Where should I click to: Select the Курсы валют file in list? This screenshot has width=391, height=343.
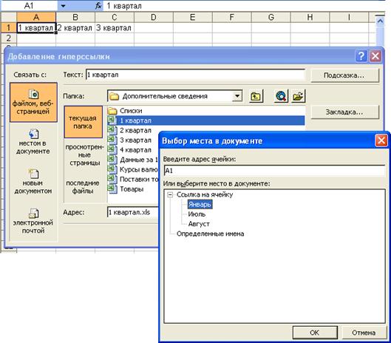pos(133,169)
